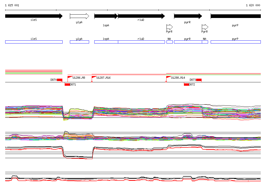Select the D873 red terminator block

(x=199, y=80)
